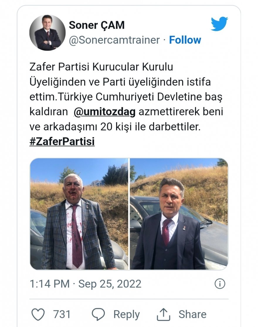Open the #ZaferPartisi hashtag
Image resolution: width=258 pixels, height=327 pixels.
[62, 142]
